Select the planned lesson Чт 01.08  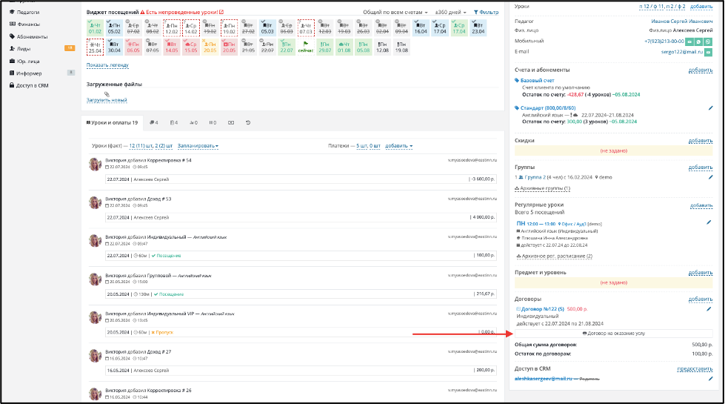point(344,47)
